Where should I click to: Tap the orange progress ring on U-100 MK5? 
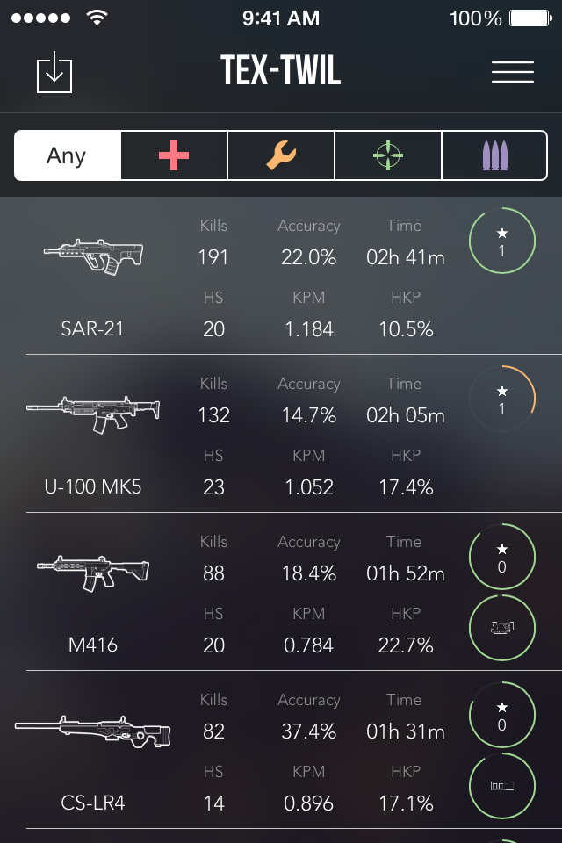(x=501, y=399)
